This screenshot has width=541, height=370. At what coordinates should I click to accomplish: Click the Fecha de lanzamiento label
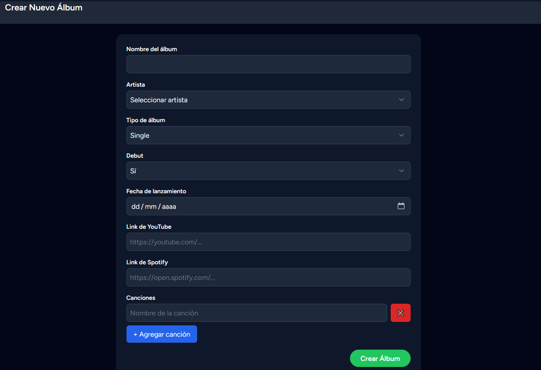156,191
